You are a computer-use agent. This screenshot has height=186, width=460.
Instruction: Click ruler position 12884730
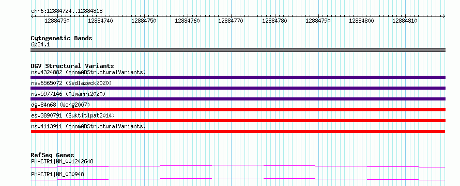click(x=57, y=21)
